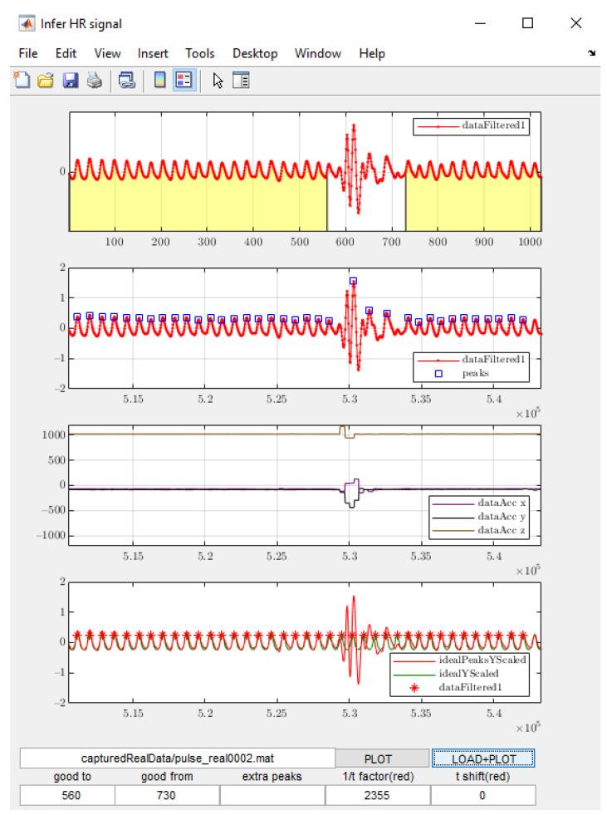The image size is (607, 815).
Task: Save the figure with the floppy disk icon
Action: [x=70, y=80]
